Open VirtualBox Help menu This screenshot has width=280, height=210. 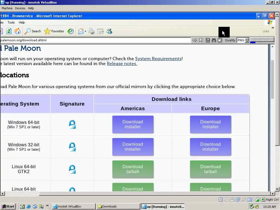[31, 8]
